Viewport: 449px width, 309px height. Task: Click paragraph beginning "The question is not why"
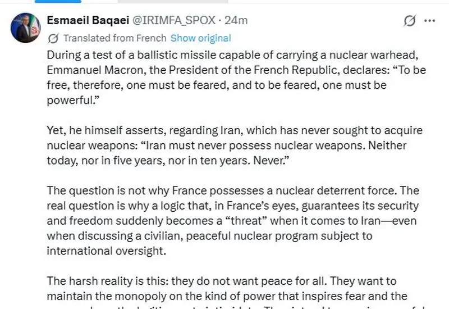[233, 221]
